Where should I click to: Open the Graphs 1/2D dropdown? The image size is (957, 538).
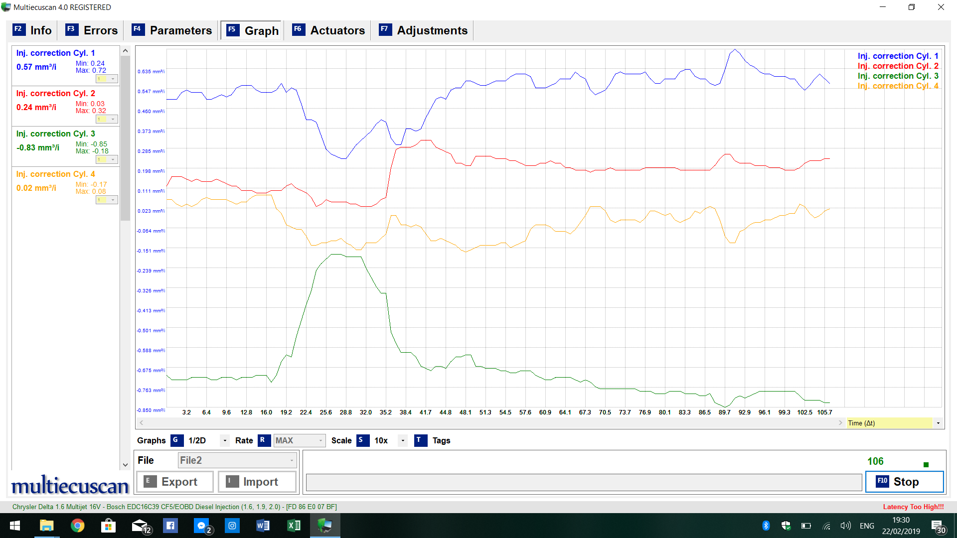225,440
